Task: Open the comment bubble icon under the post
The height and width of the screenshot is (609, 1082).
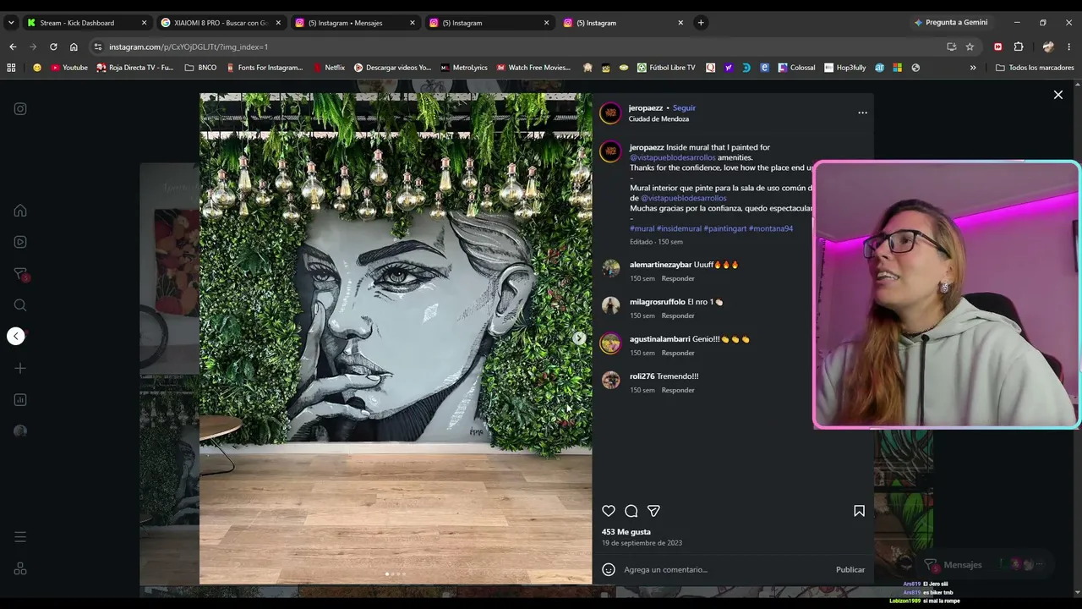Action: point(631,511)
